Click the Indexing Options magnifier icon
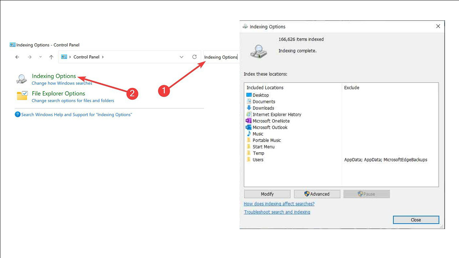This screenshot has width=459, height=258. tap(22, 79)
